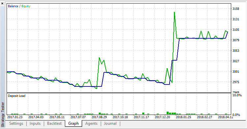
Task: Click the Equity legend label
Action: [26, 6]
